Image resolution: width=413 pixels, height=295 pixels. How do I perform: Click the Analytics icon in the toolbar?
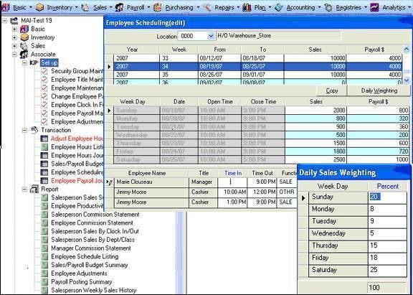coord(374,7)
